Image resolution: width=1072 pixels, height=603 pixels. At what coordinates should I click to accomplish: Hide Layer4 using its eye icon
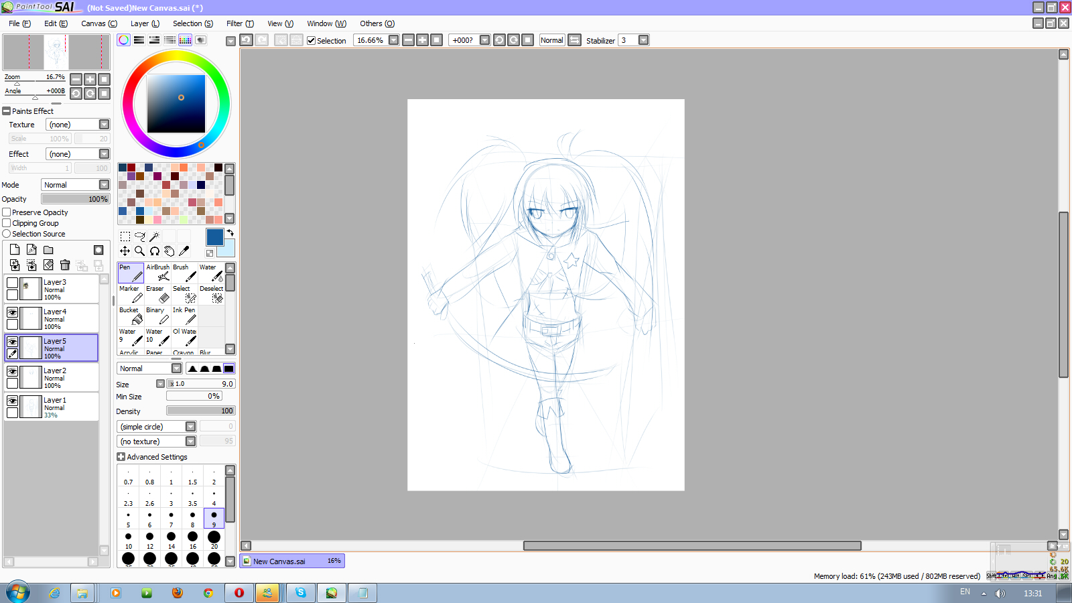12,312
